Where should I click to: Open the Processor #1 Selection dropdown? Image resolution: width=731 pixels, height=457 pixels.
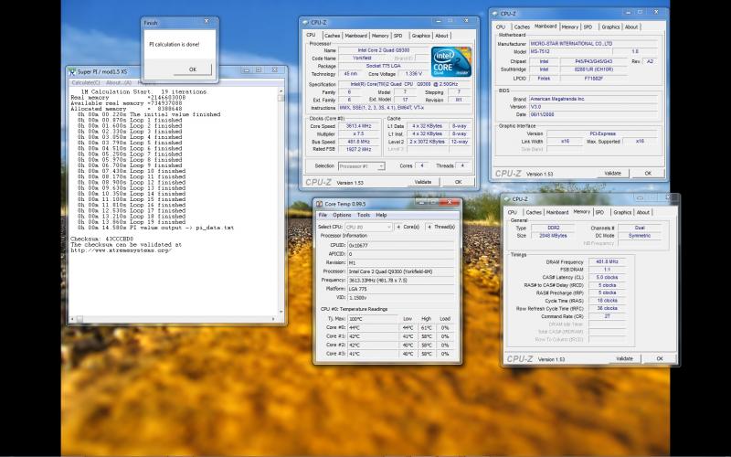361,166
